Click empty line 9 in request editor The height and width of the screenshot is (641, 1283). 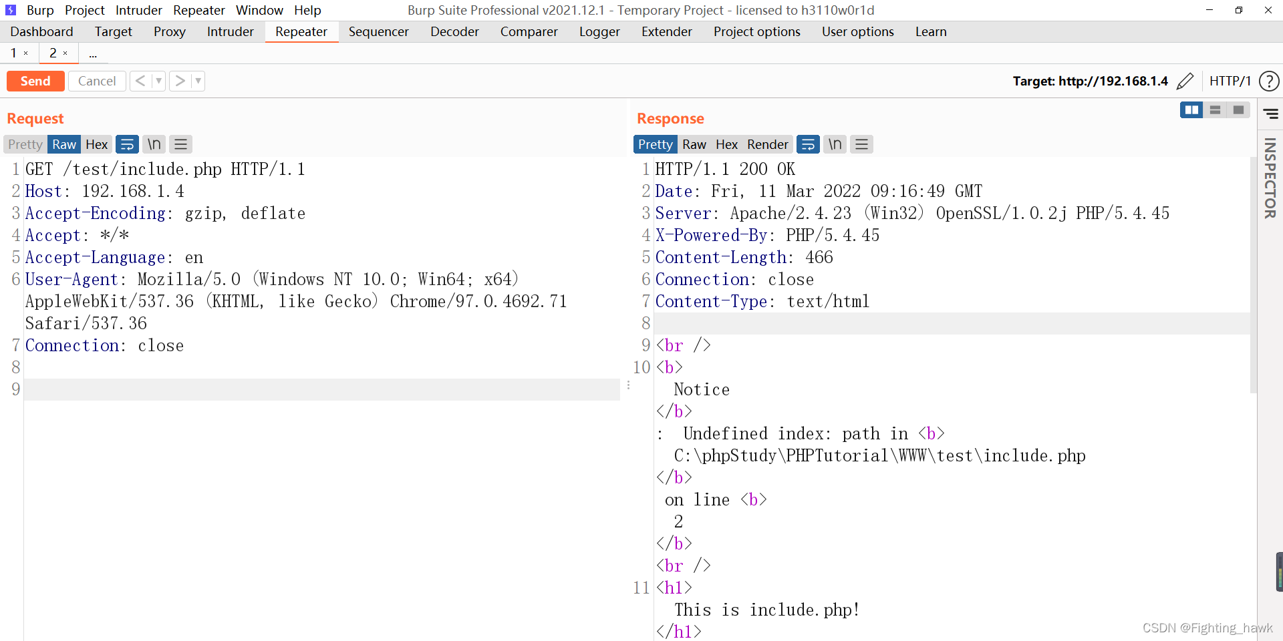coord(322,389)
